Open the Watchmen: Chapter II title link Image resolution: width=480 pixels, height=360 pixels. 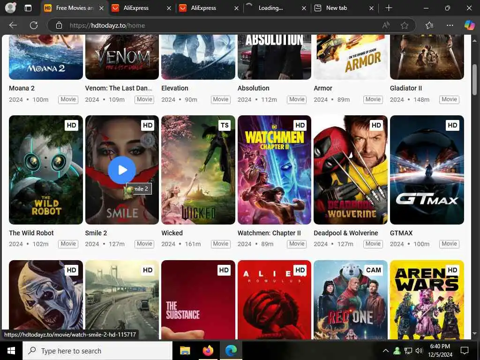(269, 233)
